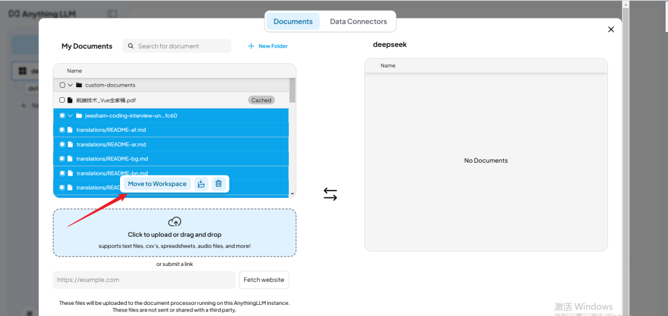Toggle the sidebar icon next to Anything LLM logo
Image resolution: width=668 pixels, height=316 pixels.
click(x=112, y=14)
